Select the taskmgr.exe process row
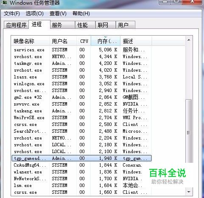204x198 pixels. pos(81,63)
